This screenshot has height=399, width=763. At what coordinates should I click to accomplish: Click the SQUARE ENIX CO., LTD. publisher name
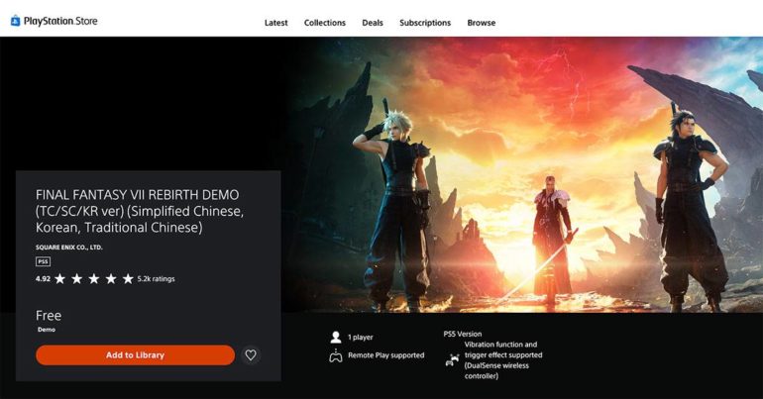69,248
